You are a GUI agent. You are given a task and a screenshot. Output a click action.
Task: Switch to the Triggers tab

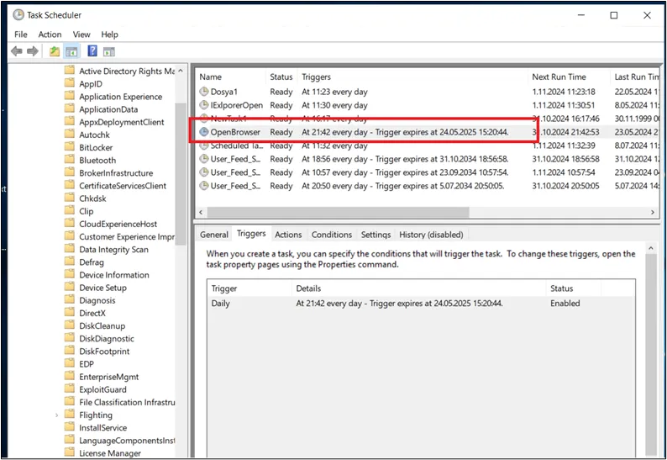[x=251, y=234]
